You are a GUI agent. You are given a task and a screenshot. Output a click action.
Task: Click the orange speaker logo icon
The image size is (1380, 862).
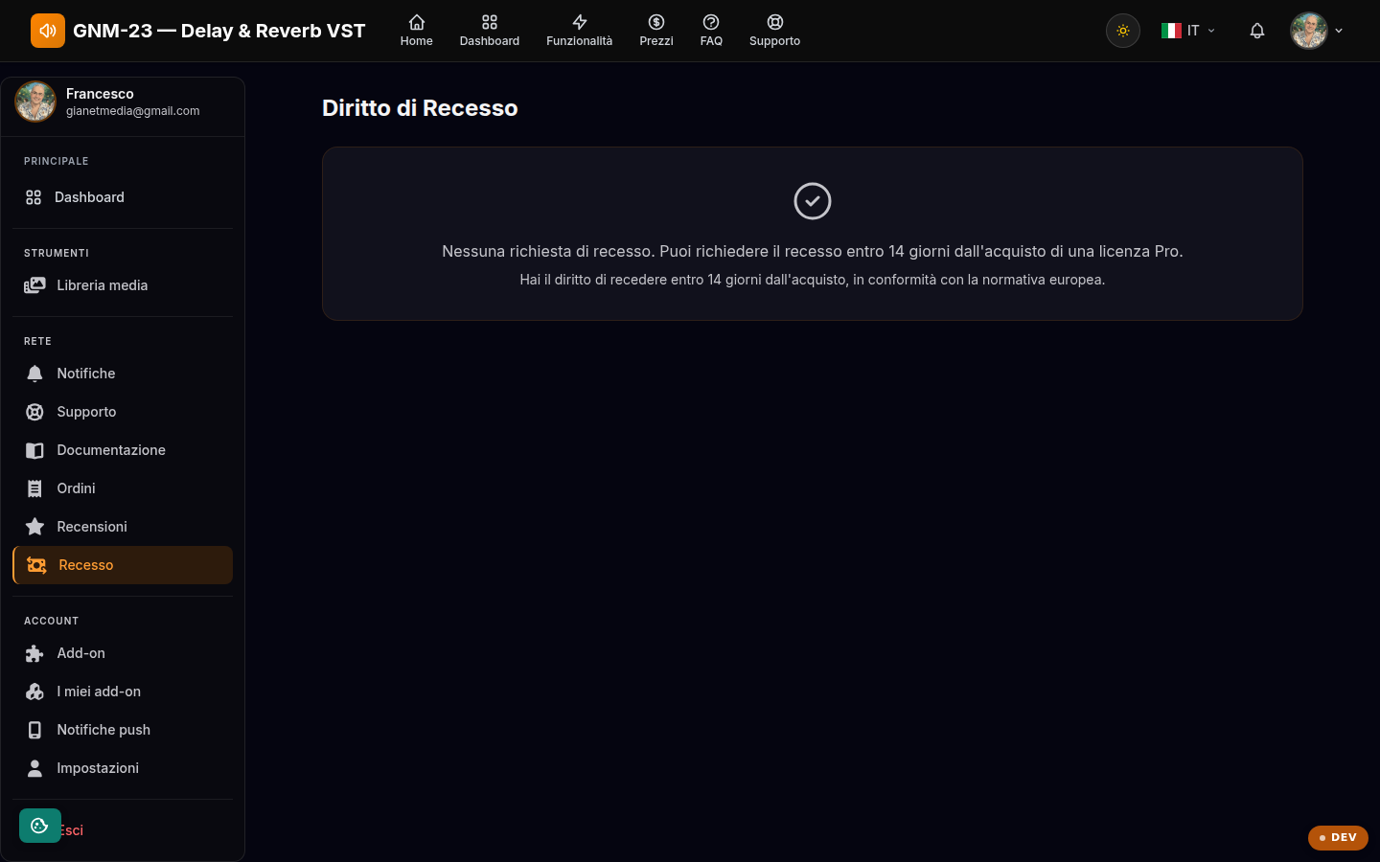pos(48,31)
